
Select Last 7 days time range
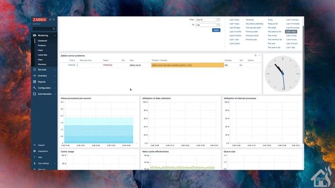click(x=234, y=23)
